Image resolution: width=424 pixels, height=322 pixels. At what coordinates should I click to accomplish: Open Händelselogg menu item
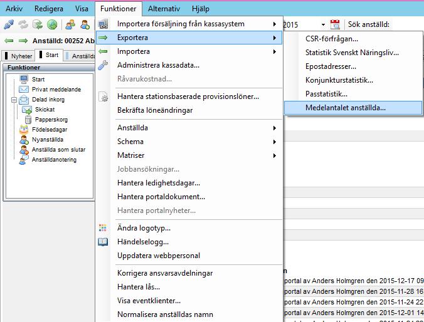click(x=189, y=242)
